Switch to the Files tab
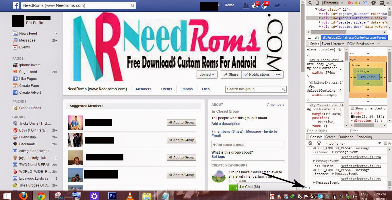Screen dimensions: 392x200 point(206,89)
